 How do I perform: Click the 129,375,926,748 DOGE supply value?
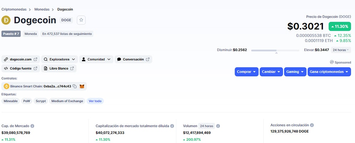pyautogui.click(x=290, y=132)
